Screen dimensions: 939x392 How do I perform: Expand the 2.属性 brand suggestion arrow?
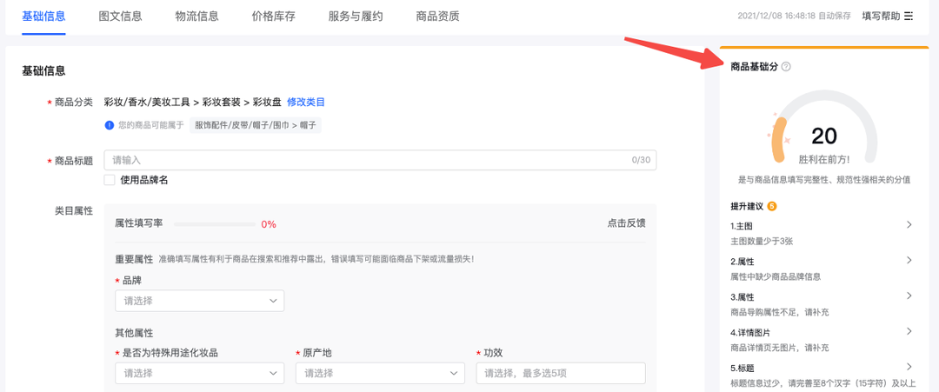909,261
